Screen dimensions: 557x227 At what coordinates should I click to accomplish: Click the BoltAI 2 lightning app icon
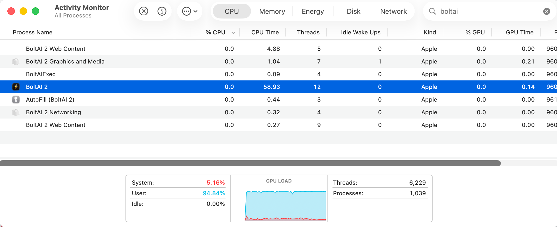16,87
